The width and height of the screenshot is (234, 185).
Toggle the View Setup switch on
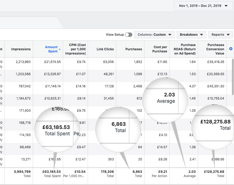pos(129,35)
